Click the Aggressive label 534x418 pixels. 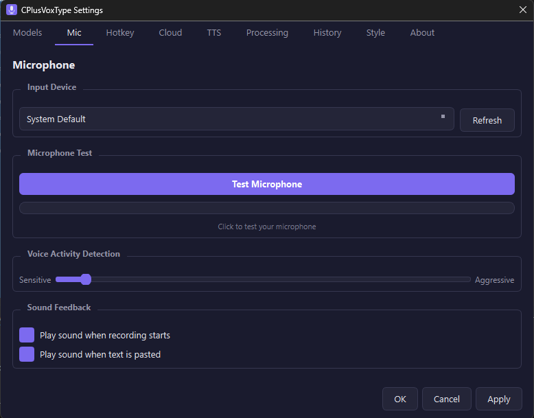(494, 280)
